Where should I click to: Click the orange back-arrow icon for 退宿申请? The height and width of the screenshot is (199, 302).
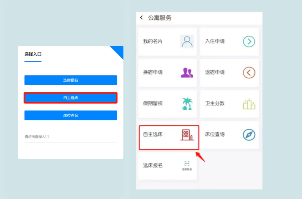click(x=249, y=72)
